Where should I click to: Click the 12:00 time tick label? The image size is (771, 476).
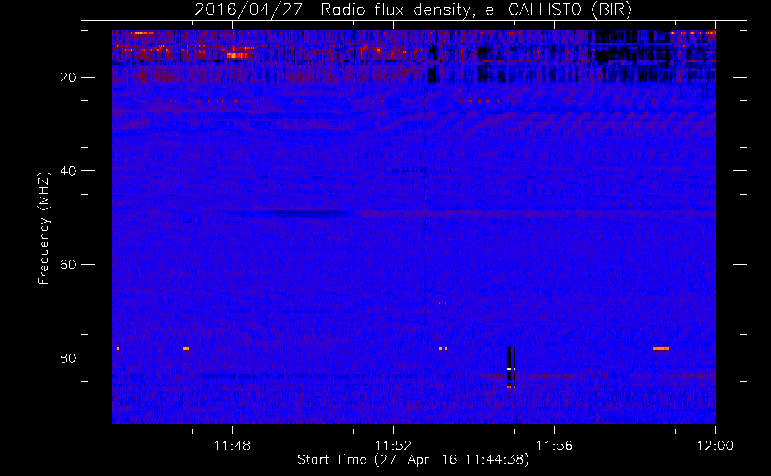715,446
